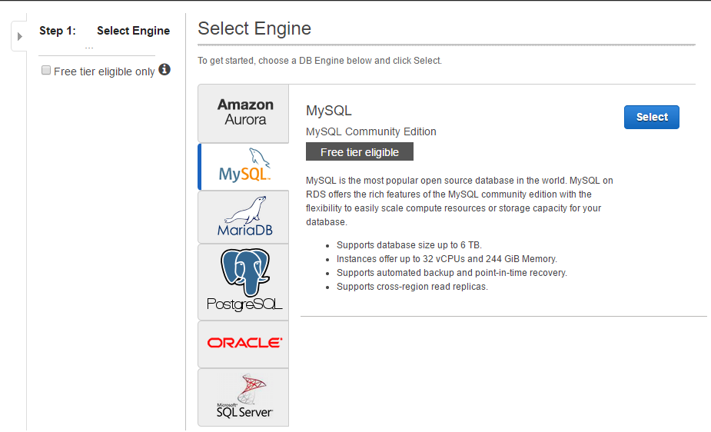Click the blue Select button for MySQL
Image resolution: width=711 pixels, height=432 pixels.
click(652, 117)
